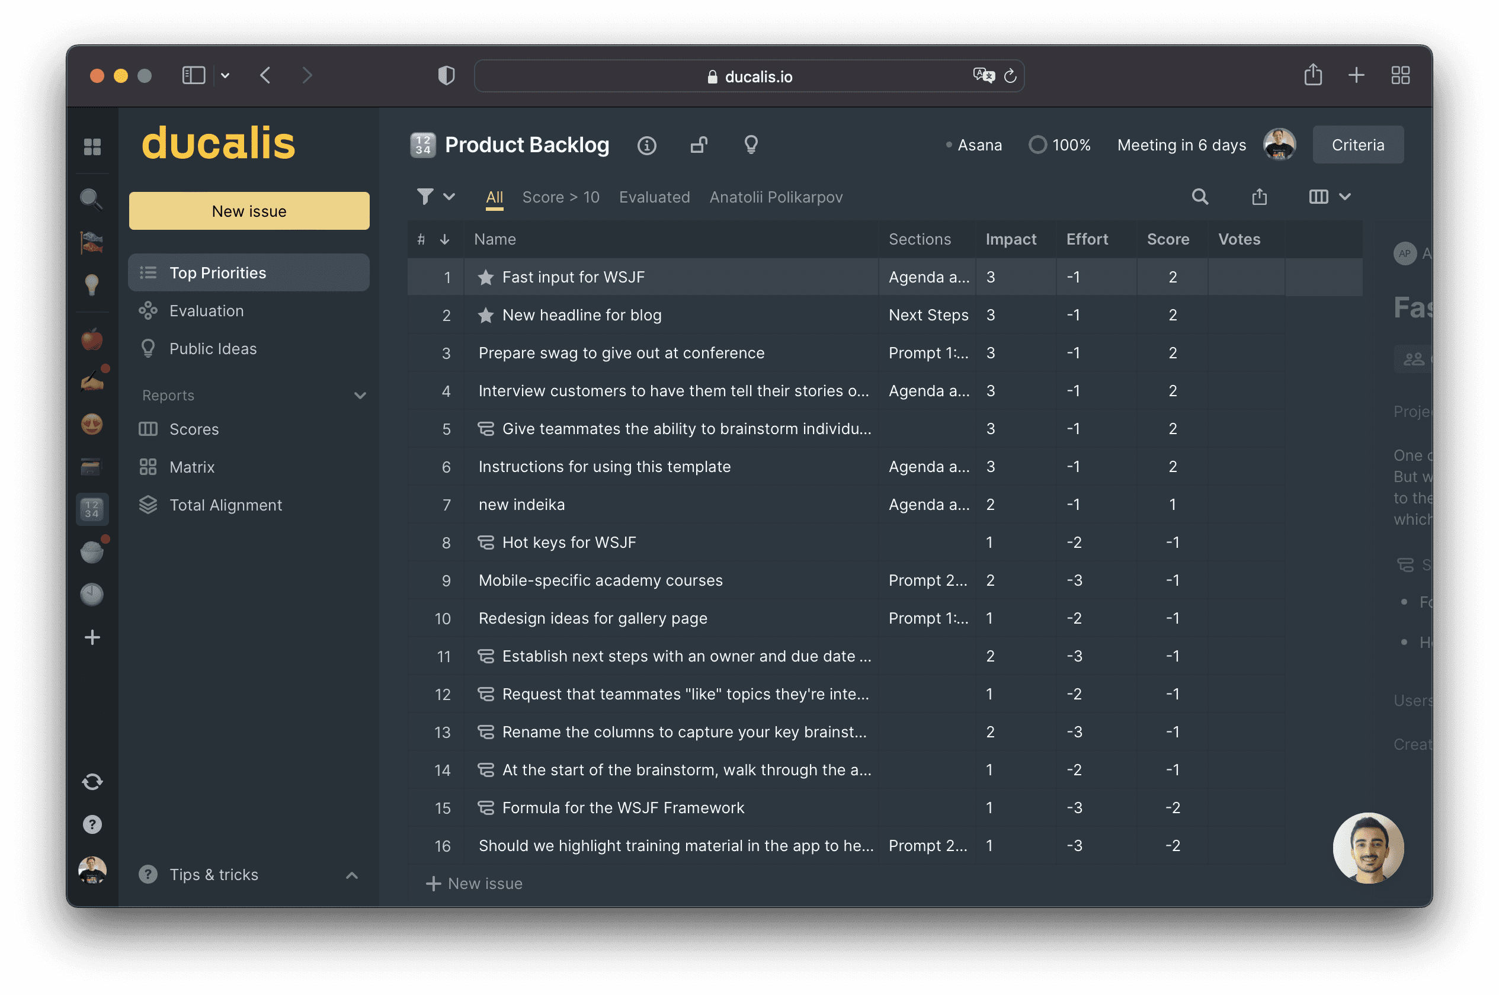
Task: Open the Criteria button
Action: [1357, 145]
